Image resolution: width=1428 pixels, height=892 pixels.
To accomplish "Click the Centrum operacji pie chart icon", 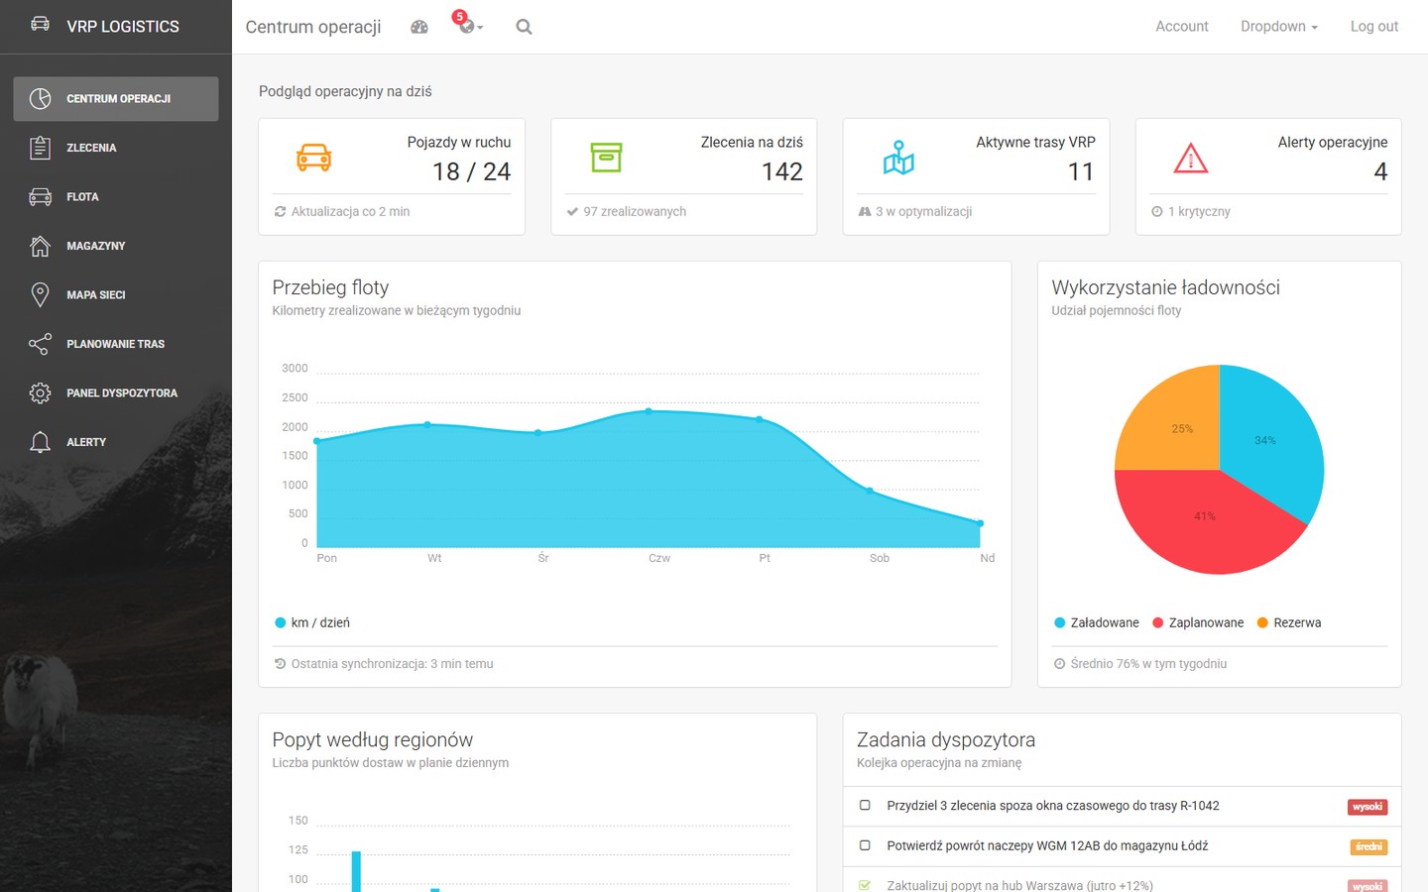I will point(40,98).
